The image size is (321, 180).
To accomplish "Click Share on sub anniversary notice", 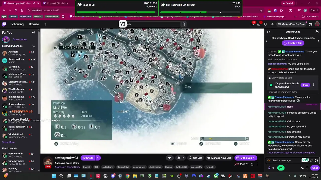I will point(305,85).
